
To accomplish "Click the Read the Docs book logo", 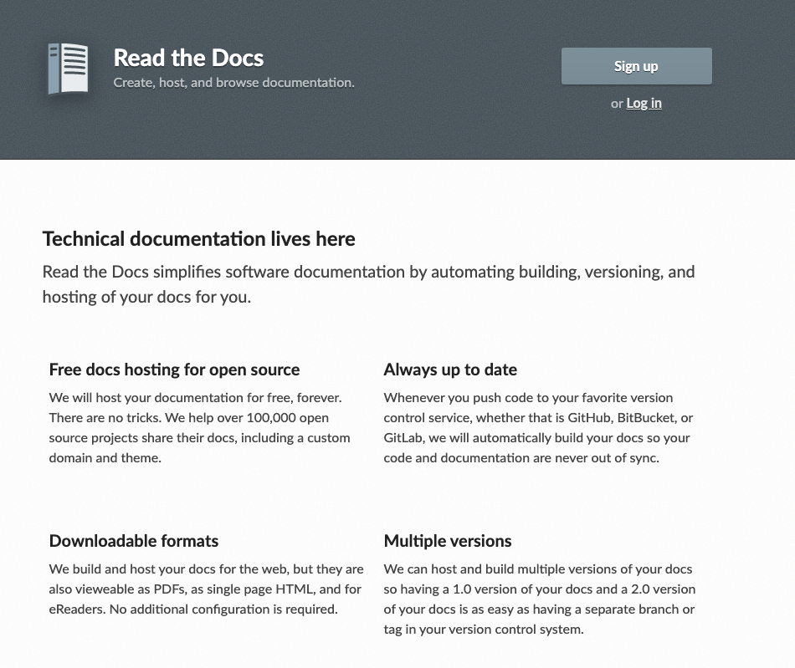I will 68,69.
